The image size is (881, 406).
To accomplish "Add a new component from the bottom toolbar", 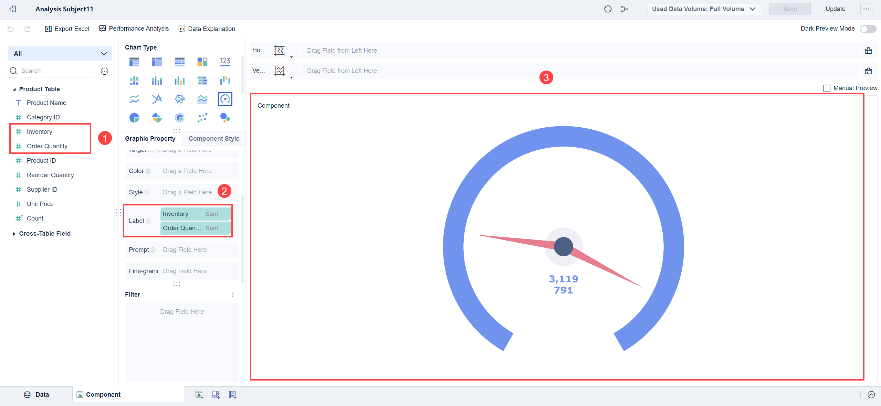I will tap(199, 394).
